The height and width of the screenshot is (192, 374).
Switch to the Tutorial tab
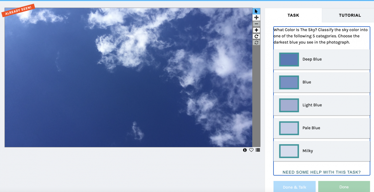click(350, 15)
